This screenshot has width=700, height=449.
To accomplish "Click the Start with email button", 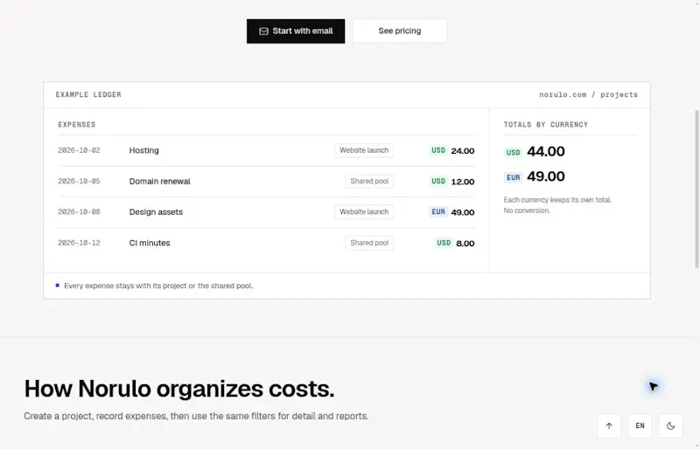I will tap(296, 31).
